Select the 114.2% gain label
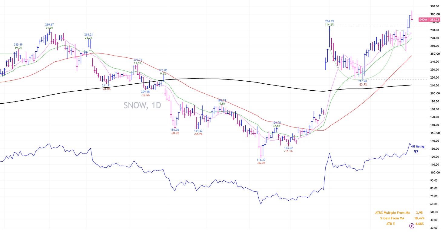 (329, 25)
